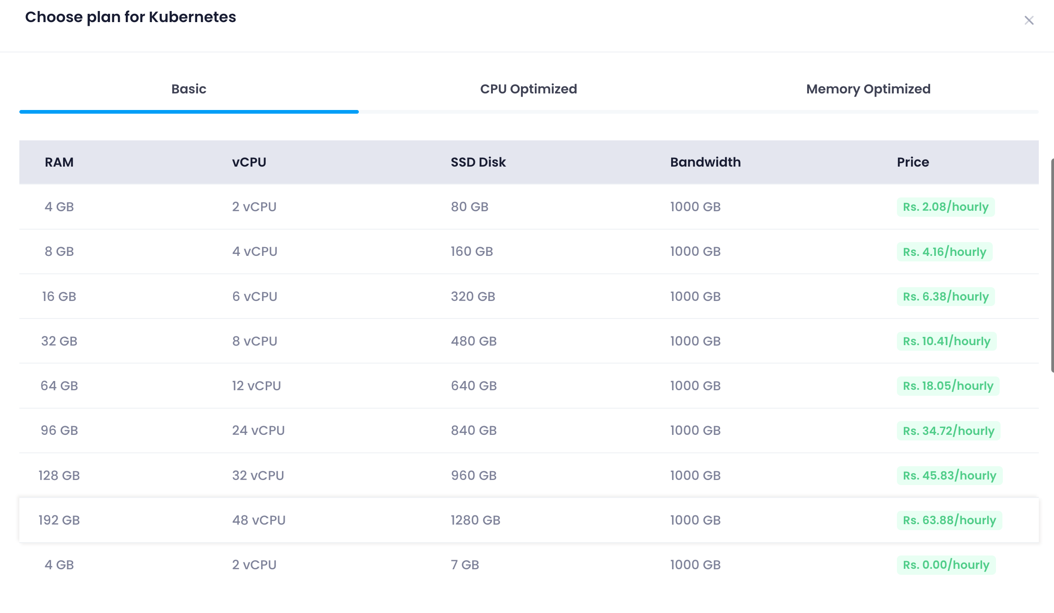Click the 48 vCPU cell
Image resolution: width=1054 pixels, height=613 pixels.
pyautogui.click(x=259, y=520)
